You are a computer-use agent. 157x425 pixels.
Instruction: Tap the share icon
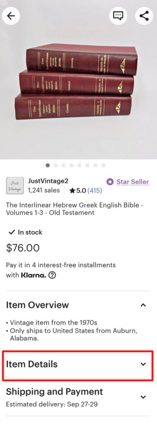click(144, 16)
